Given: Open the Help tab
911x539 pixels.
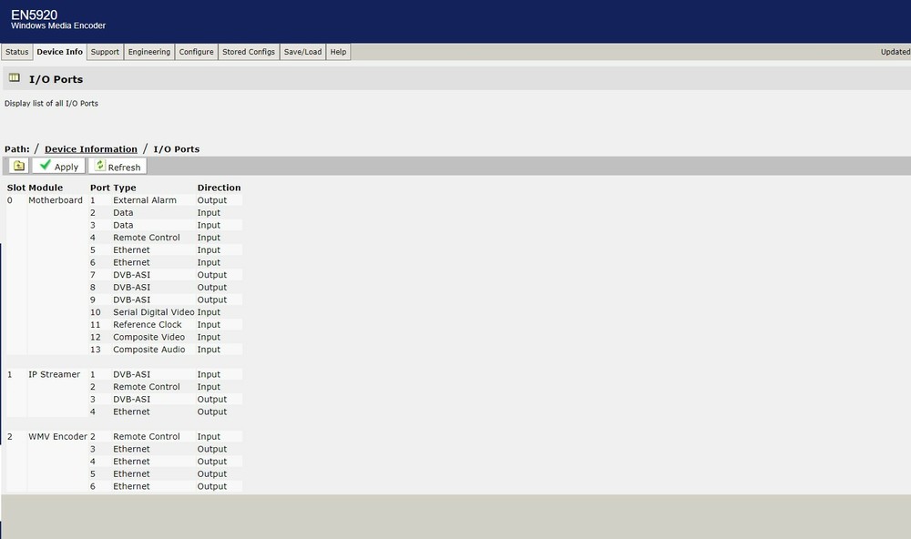Looking at the screenshot, I should click(338, 52).
